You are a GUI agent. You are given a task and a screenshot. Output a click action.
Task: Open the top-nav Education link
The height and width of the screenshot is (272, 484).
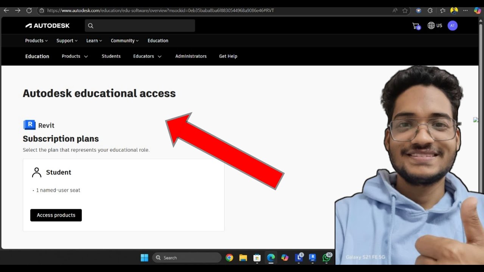tap(158, 41)
